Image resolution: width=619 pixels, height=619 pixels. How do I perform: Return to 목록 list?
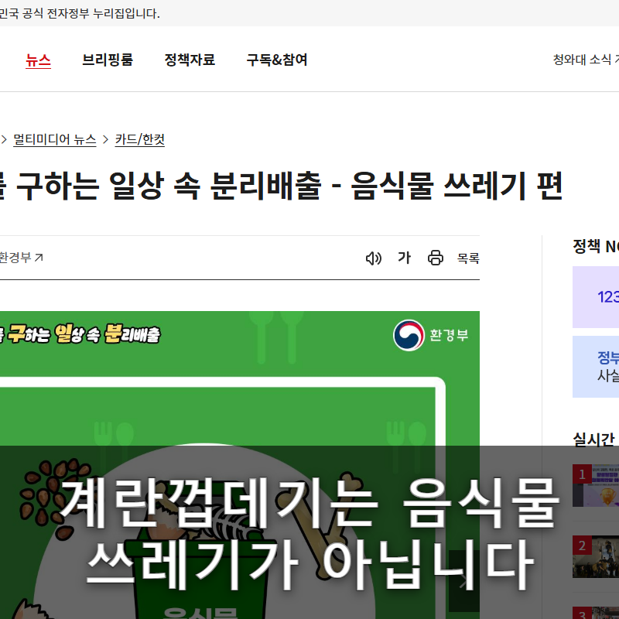pyautogui.click(x=468, y=258)
